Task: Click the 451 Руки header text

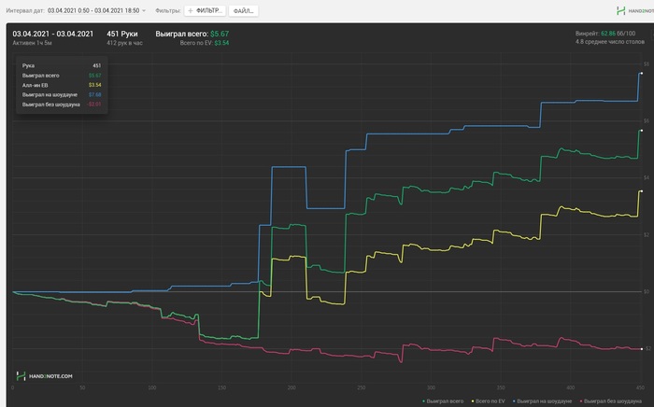Action: point(122,34)
